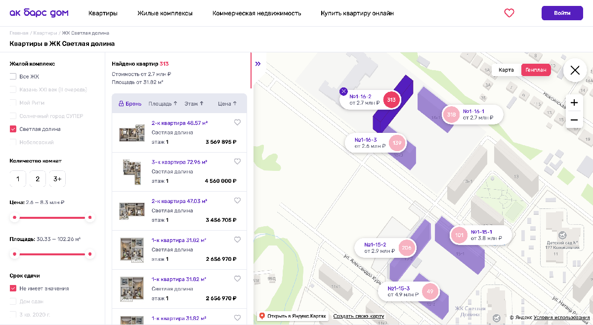Click price slider maximum handle
593x325 pixels.
89,217
